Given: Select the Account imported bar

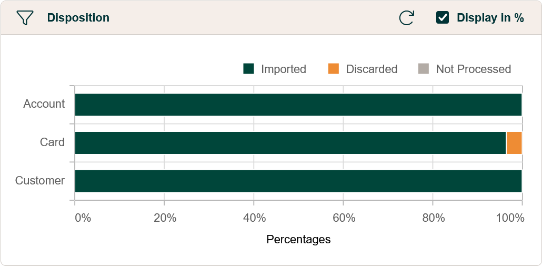Looking at the screenshot, I should click(298, 105).
